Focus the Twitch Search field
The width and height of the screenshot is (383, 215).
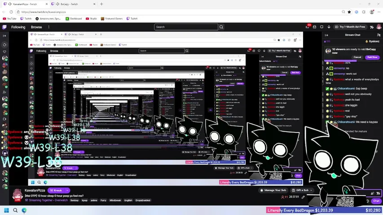pyautogui.click(x=186, y=27)
